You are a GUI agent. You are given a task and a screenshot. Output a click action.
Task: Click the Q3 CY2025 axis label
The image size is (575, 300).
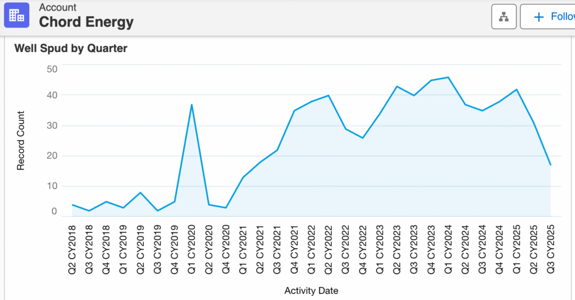coord(550,250)
